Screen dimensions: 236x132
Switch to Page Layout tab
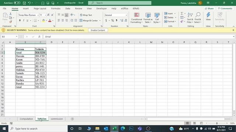[40, 8]
